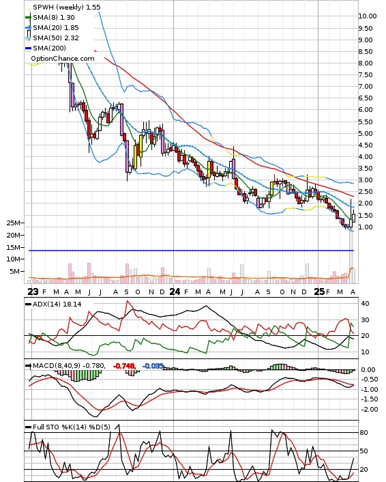Click the 24 year marker on time axis

click(x=175, y=292)
